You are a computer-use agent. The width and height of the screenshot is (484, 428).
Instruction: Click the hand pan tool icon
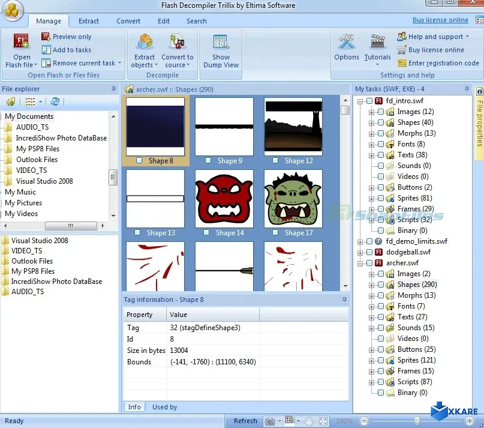tap(309, 421)
